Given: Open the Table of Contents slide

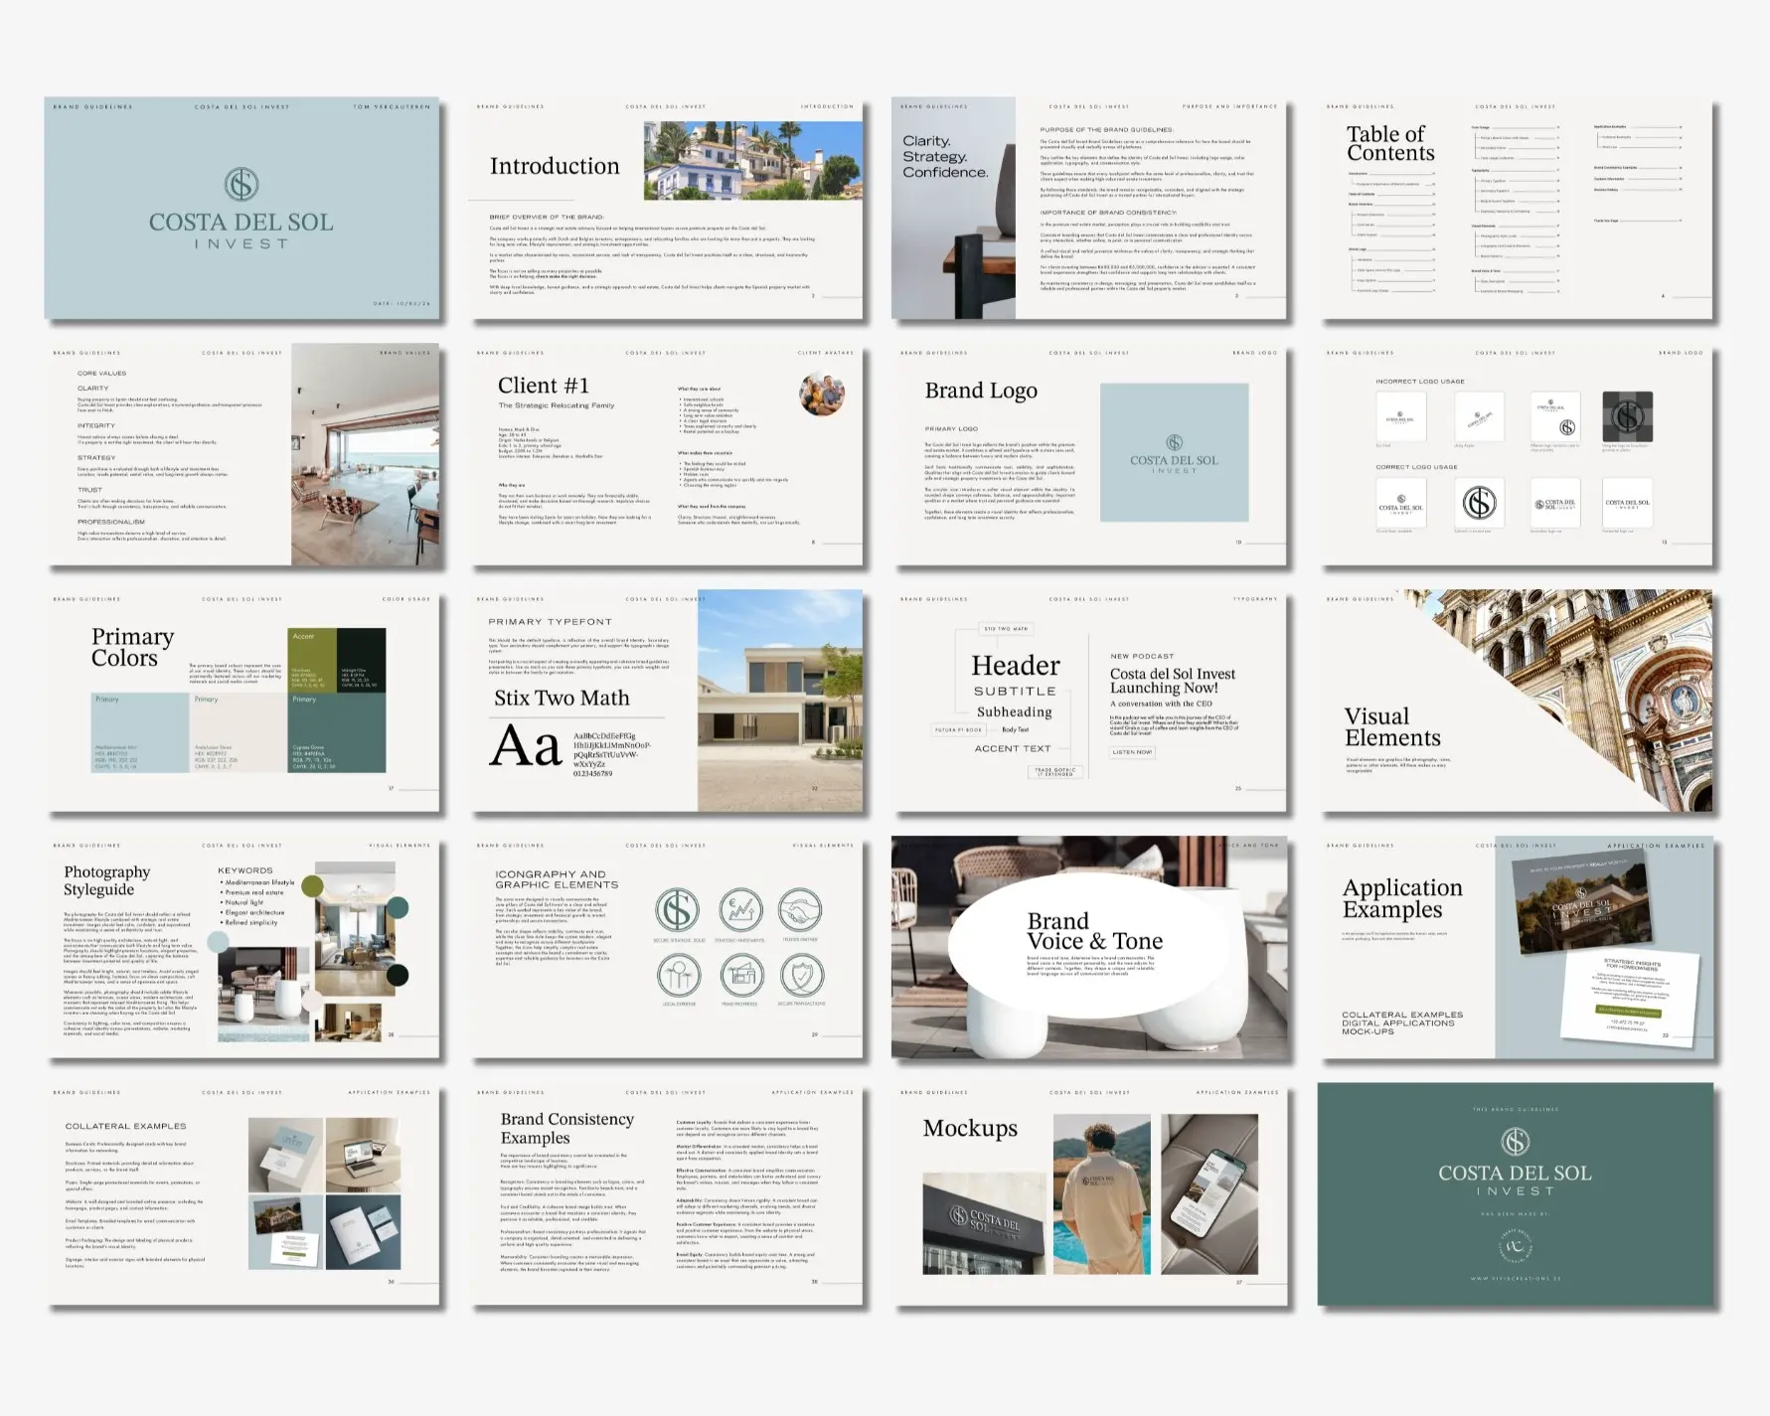Looking at the screenshot, I should click(1516, 208).
